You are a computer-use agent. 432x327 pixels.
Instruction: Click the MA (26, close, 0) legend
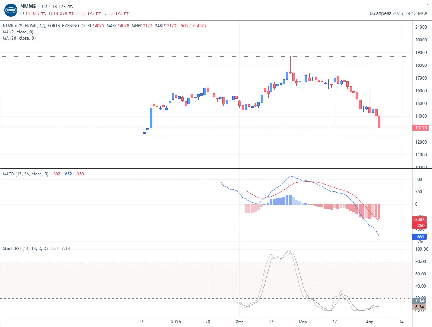[x=19, y=38]
